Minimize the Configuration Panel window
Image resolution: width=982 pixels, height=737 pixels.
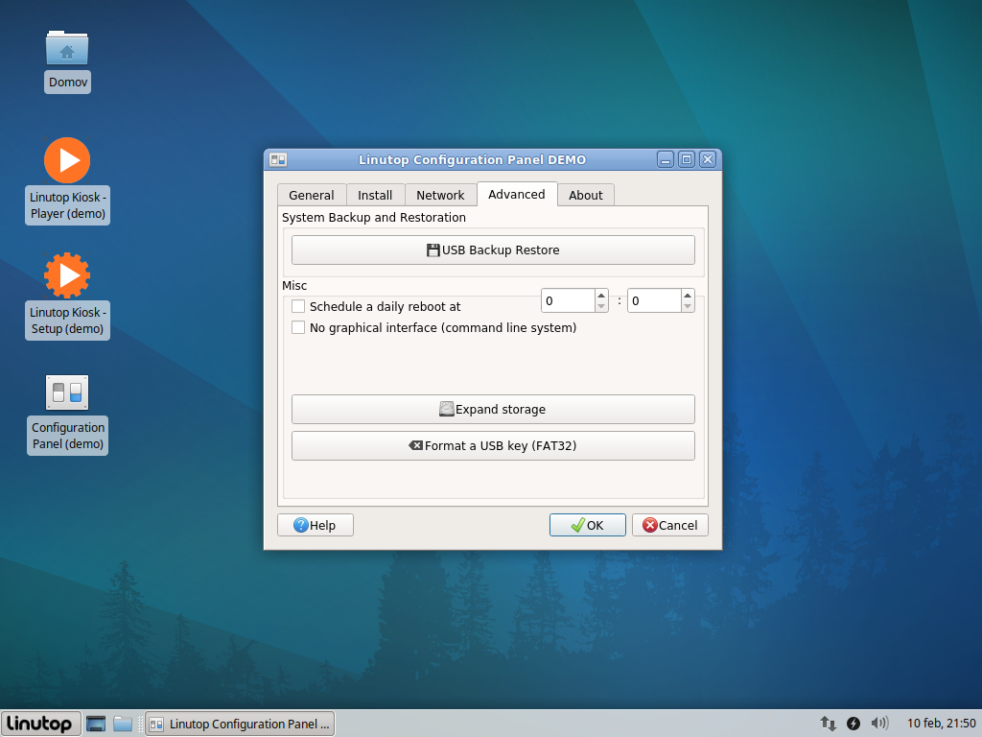click(x=666, y=160)
